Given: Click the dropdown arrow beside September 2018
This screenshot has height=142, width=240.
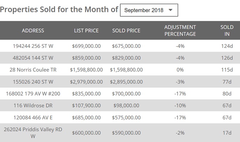Looking at the screenshot, I should tap(171, 10).
